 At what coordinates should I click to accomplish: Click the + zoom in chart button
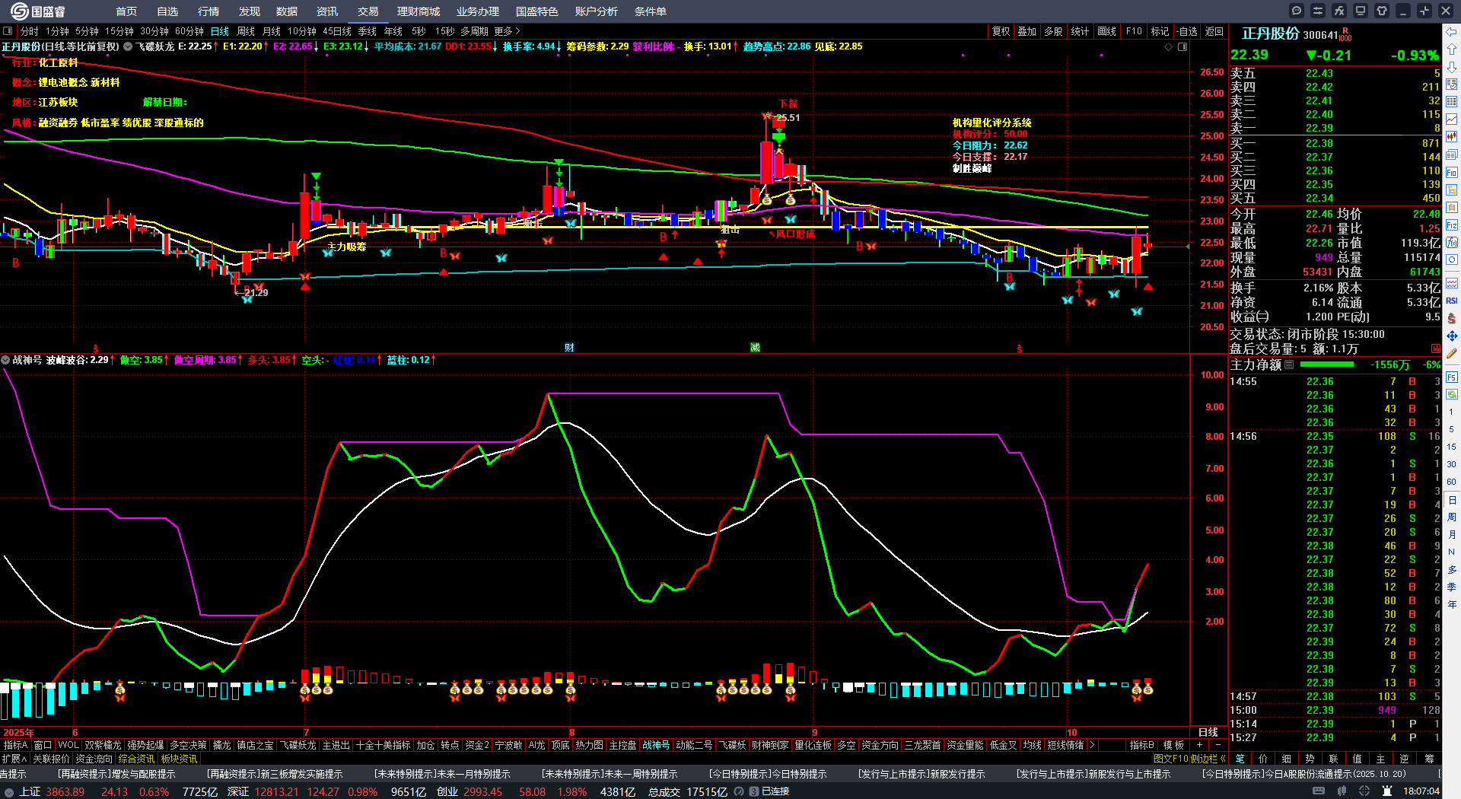tap(1200, 745)
